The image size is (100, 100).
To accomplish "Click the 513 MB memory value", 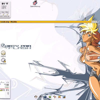I will coord(6,84).
